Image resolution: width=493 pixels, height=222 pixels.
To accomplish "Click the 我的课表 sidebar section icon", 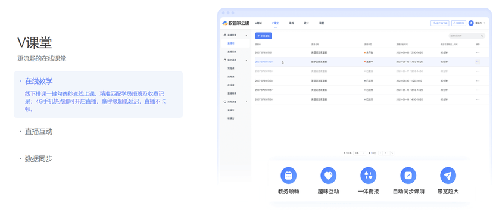I will 225,60.
